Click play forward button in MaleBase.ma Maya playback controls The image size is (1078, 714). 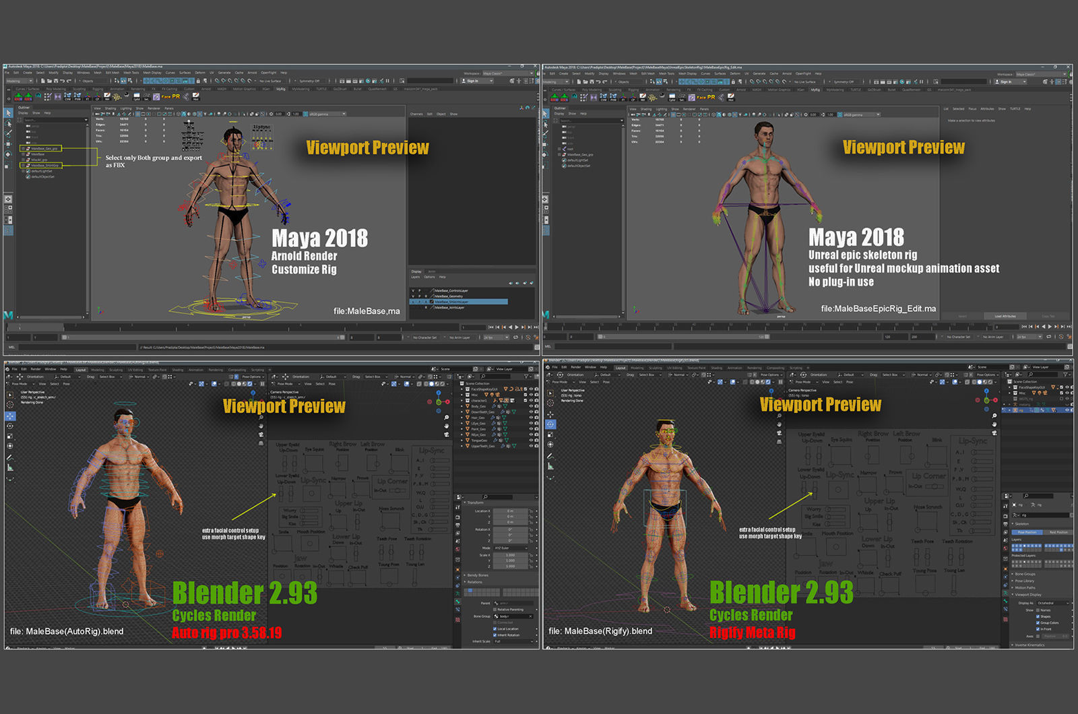click(x=517, y=327)
